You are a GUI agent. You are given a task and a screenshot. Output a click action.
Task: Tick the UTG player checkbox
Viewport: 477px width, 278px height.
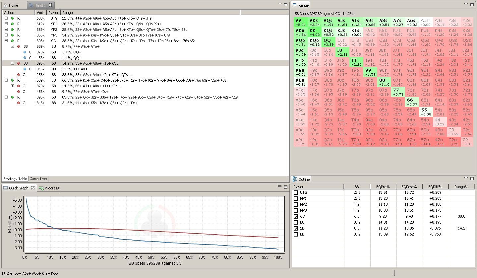(x=296, y=192)
